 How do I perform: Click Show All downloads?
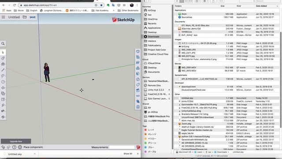point(128,154)
